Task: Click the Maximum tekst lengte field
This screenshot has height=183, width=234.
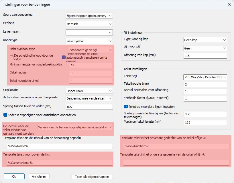Action: click(205, 122)
